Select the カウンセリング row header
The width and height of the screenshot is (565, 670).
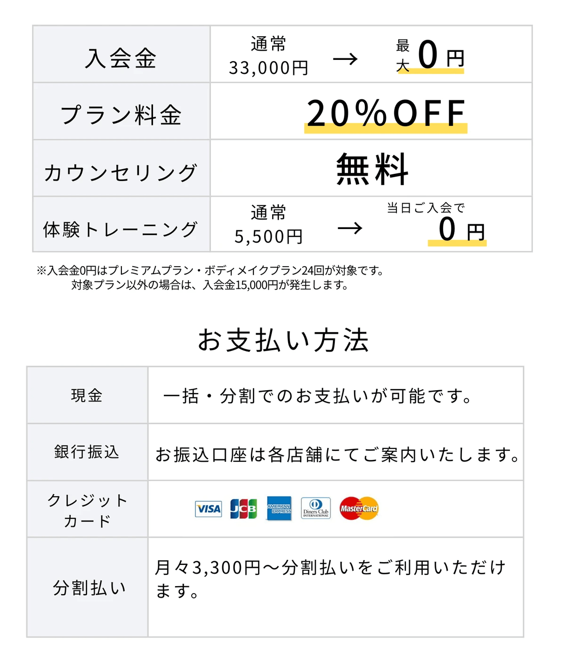point(121,172)
